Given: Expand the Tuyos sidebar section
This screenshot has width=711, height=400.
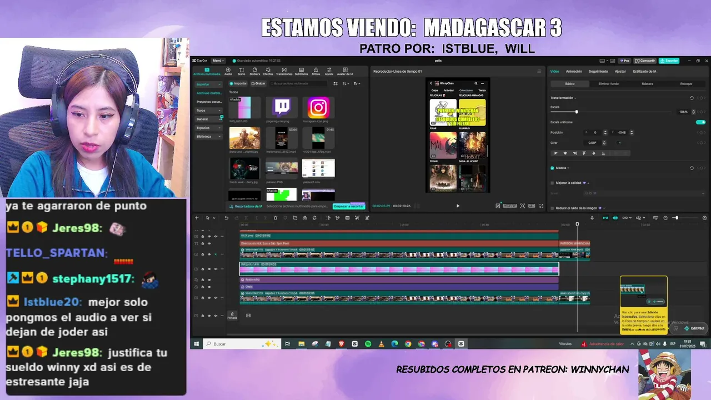Looking at the screenshot, I should pyautogui.click(x=208, y=111).
